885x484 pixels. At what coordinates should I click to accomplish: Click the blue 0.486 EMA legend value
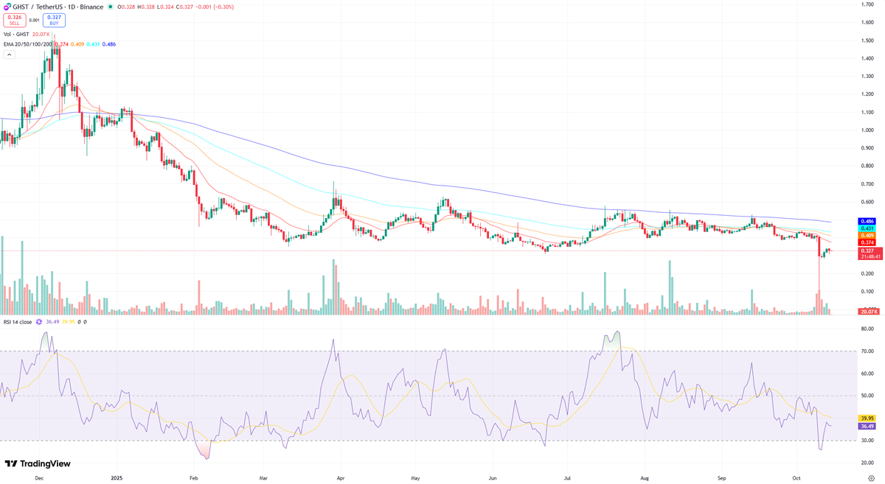click(108, 44)
